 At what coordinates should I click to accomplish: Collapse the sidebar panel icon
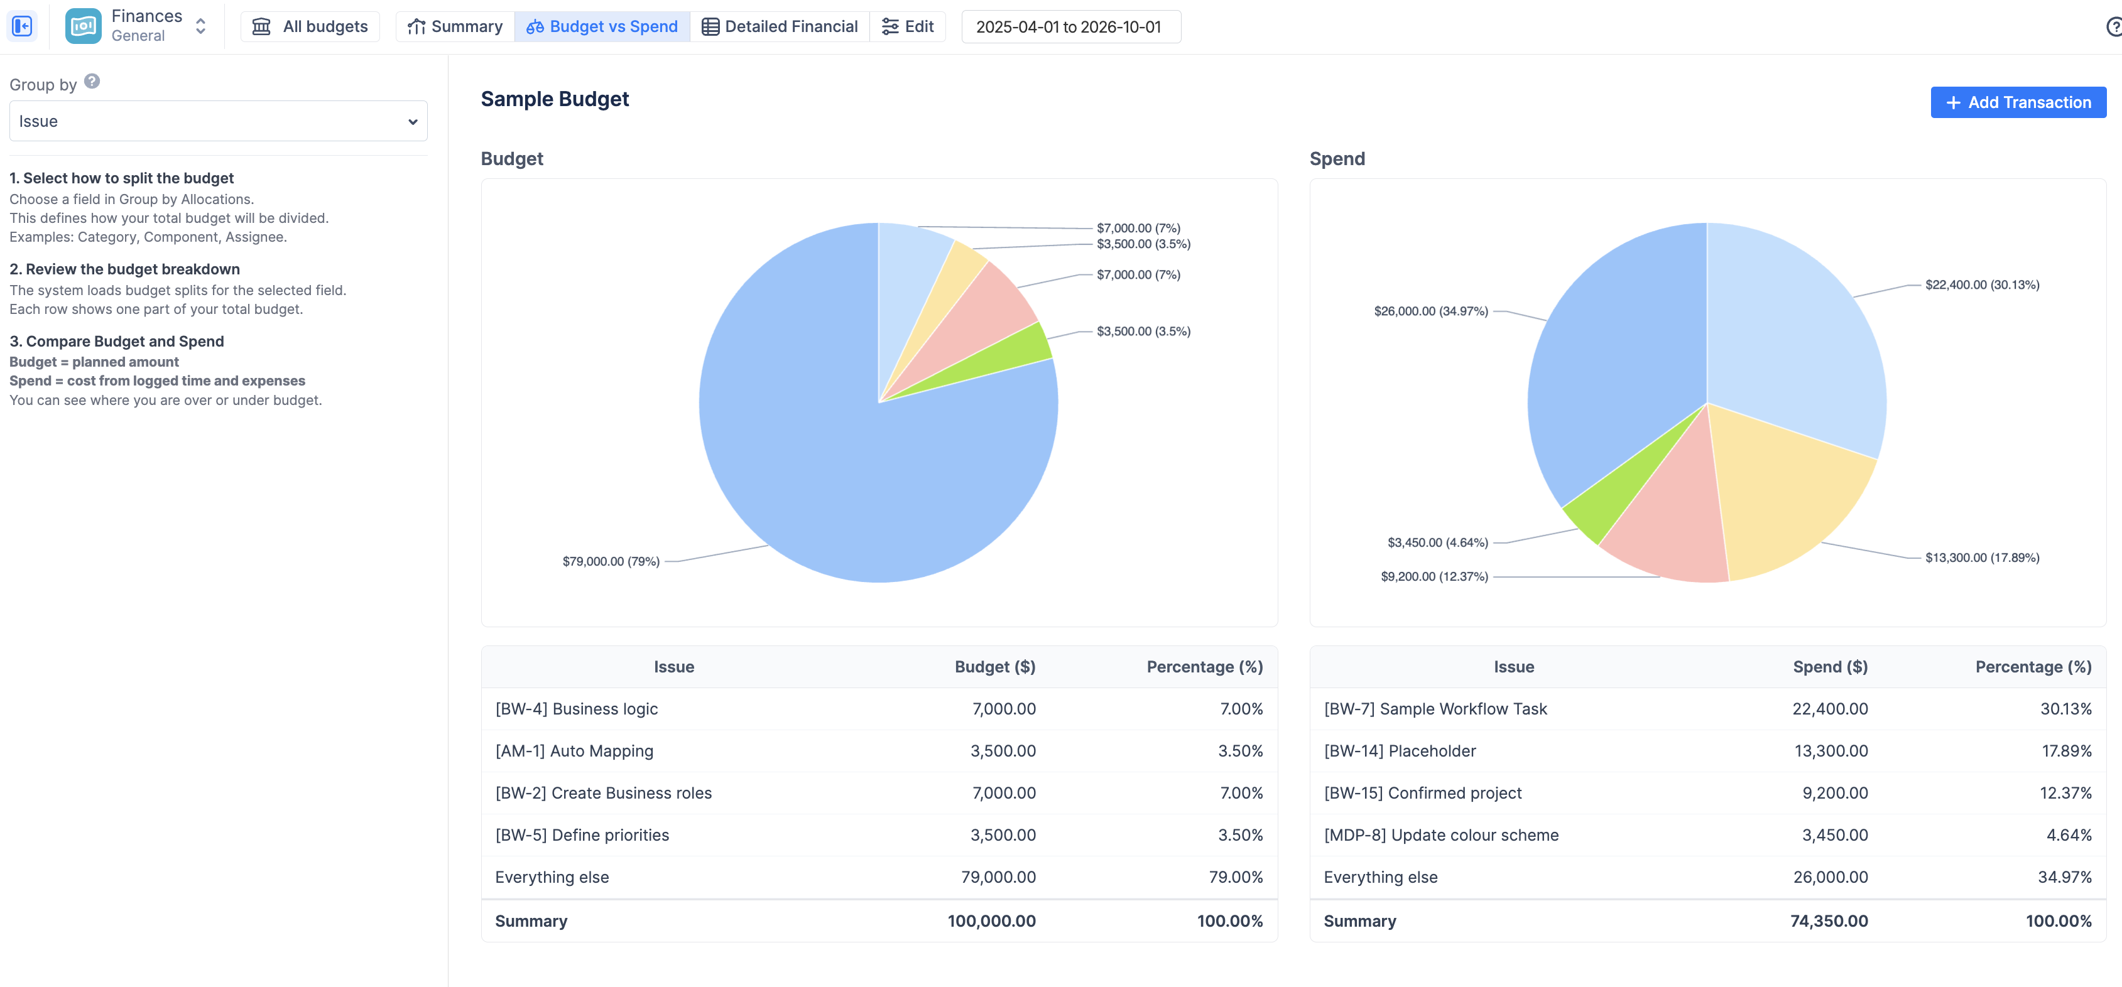(x=22, y=26)
